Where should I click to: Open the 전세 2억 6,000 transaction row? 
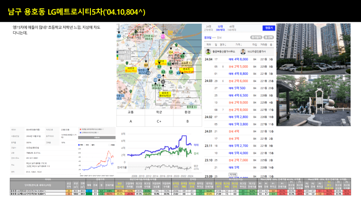point(239,81)
